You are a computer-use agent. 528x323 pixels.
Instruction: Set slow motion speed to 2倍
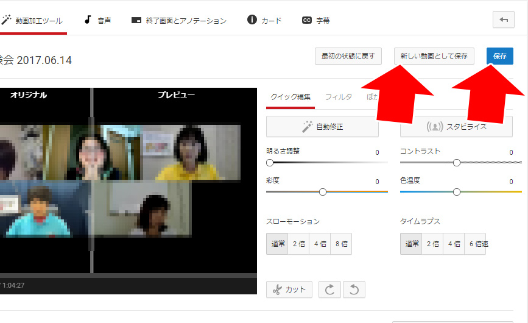coord(298,244)
